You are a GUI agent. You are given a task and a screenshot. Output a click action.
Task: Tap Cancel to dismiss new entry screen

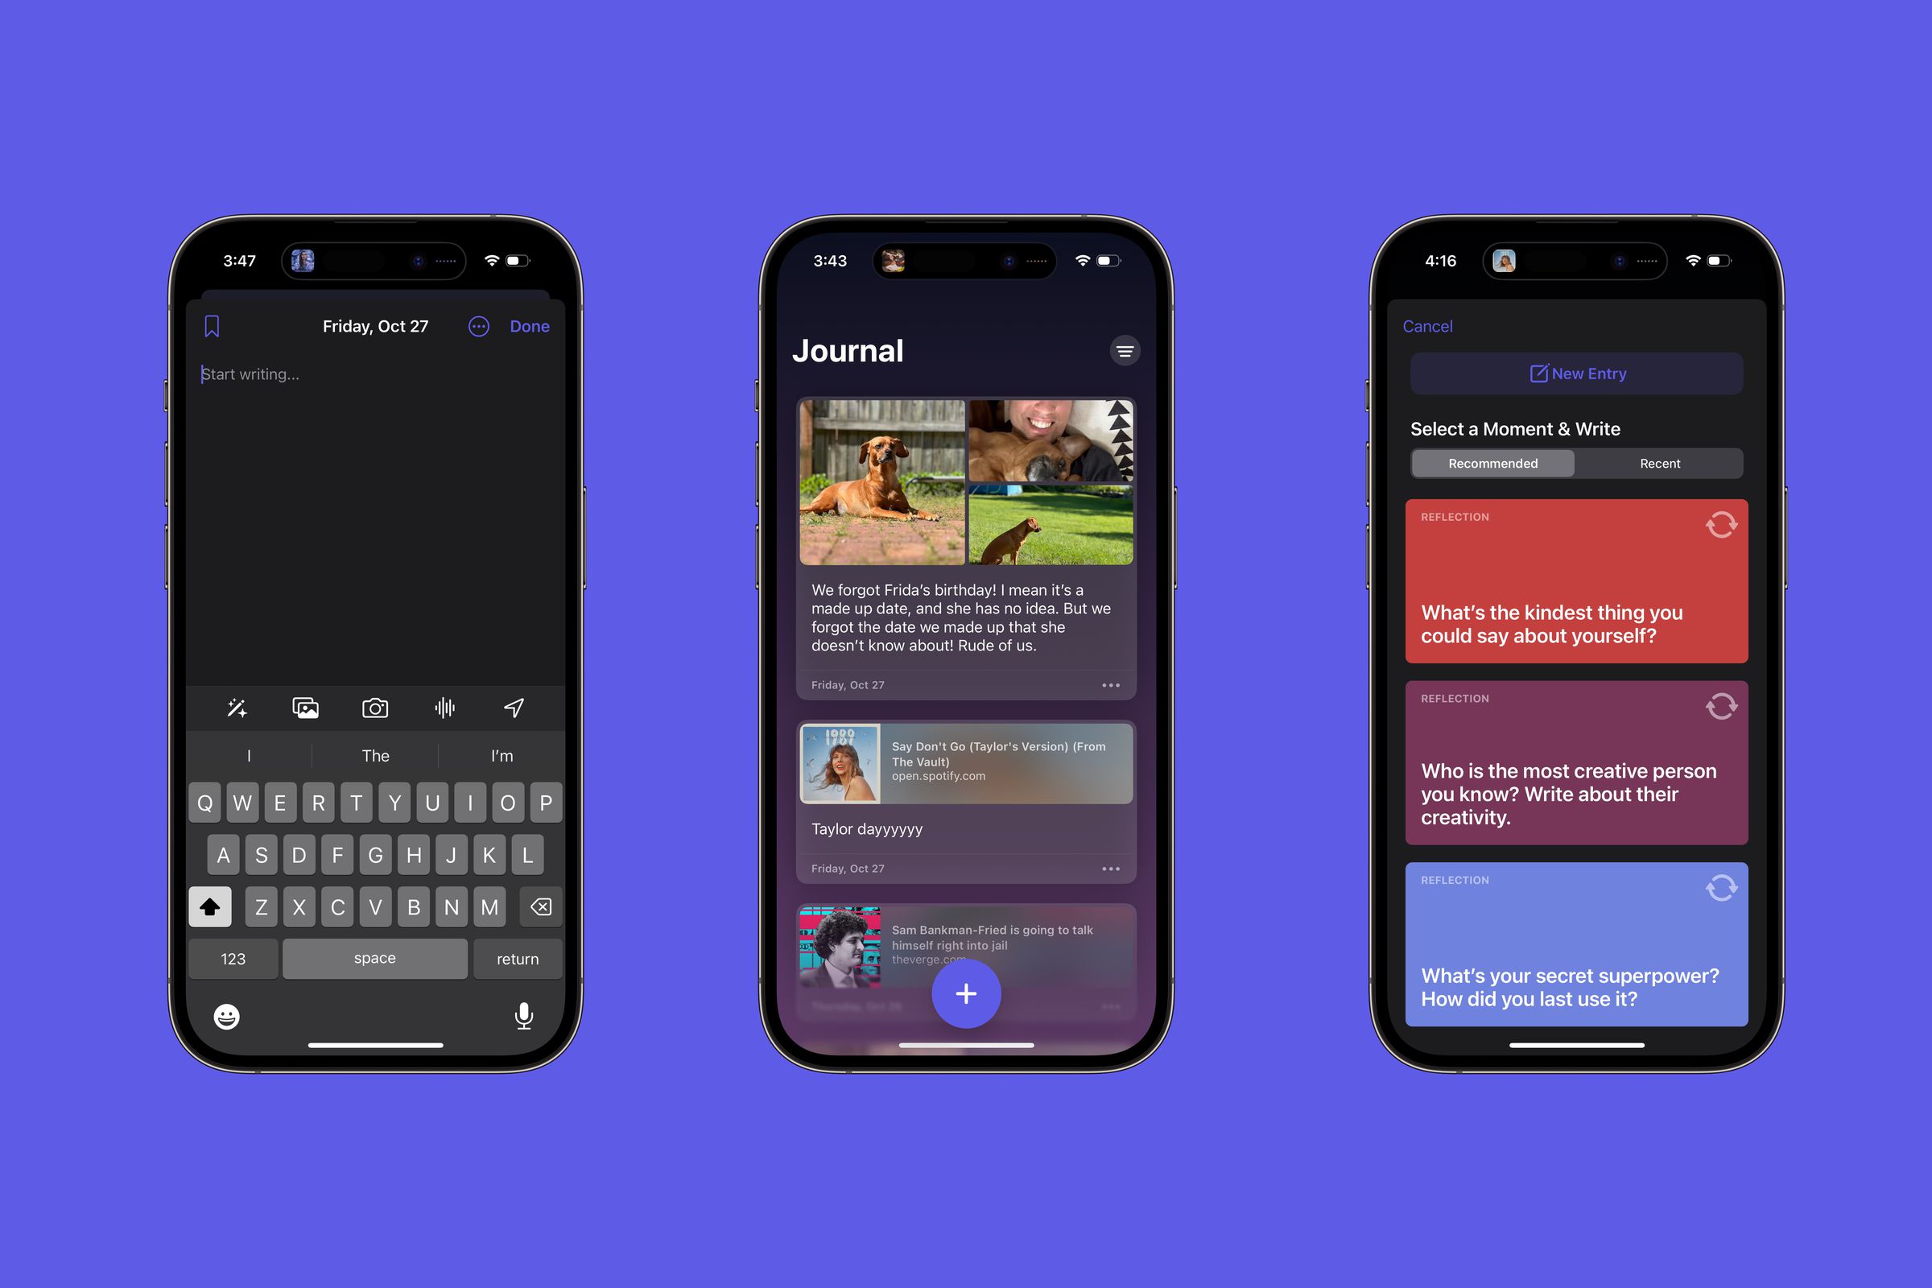1427,325
